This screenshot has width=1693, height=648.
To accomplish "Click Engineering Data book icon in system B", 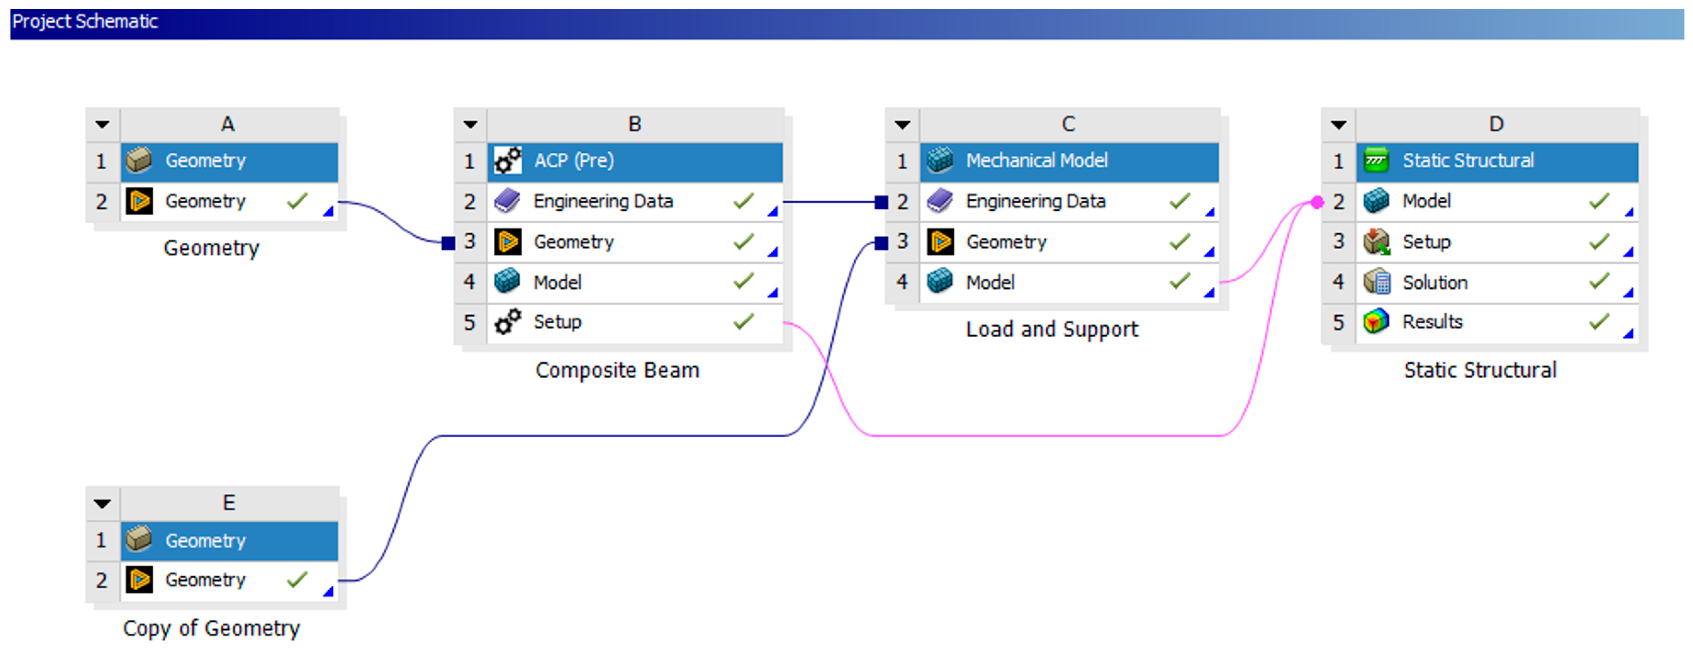I will click(507, 201).
